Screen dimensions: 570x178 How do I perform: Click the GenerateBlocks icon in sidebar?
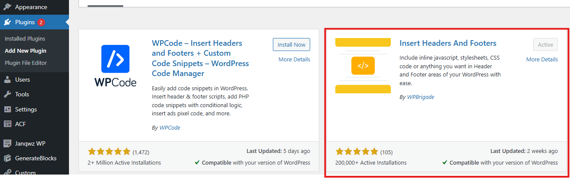pyautogui.click(x=7, y=158)
